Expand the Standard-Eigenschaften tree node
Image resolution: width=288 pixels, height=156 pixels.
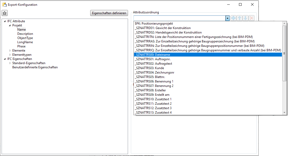[x=10, y=63]
